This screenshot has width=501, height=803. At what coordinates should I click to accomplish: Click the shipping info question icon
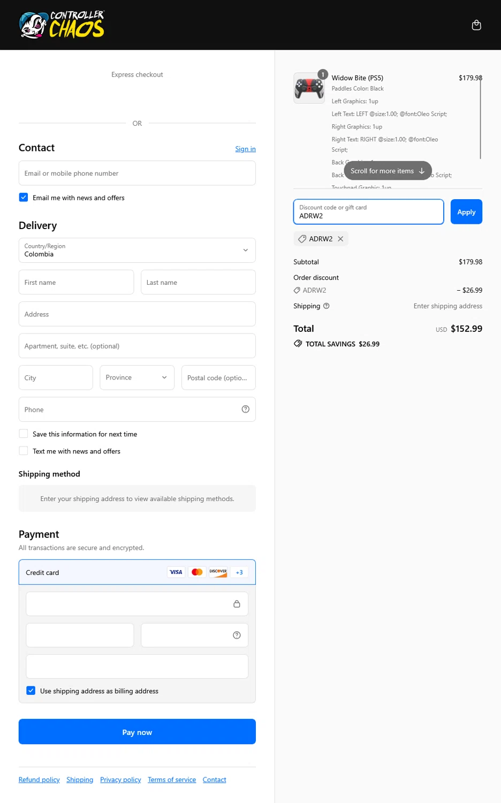tap(327, 306)
